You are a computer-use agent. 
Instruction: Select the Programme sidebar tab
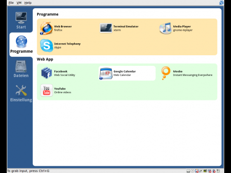point(21,45)
